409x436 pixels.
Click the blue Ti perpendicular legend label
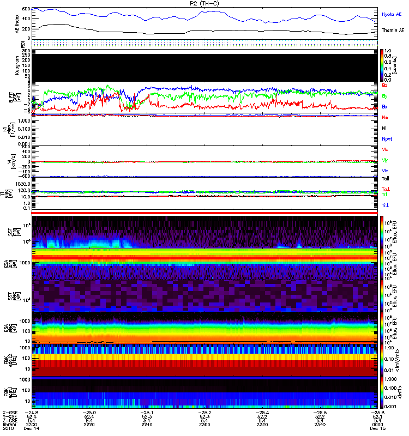coord(385,205)
